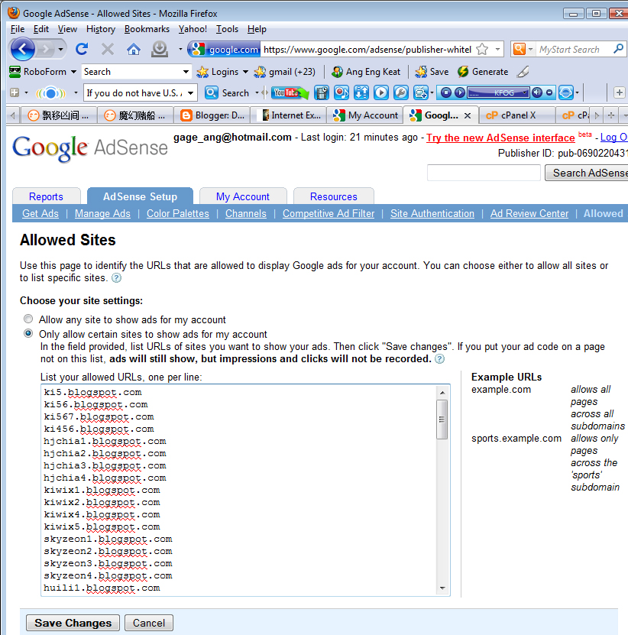Click the MyStart Search magnifier icon

(x=618, y=49)
